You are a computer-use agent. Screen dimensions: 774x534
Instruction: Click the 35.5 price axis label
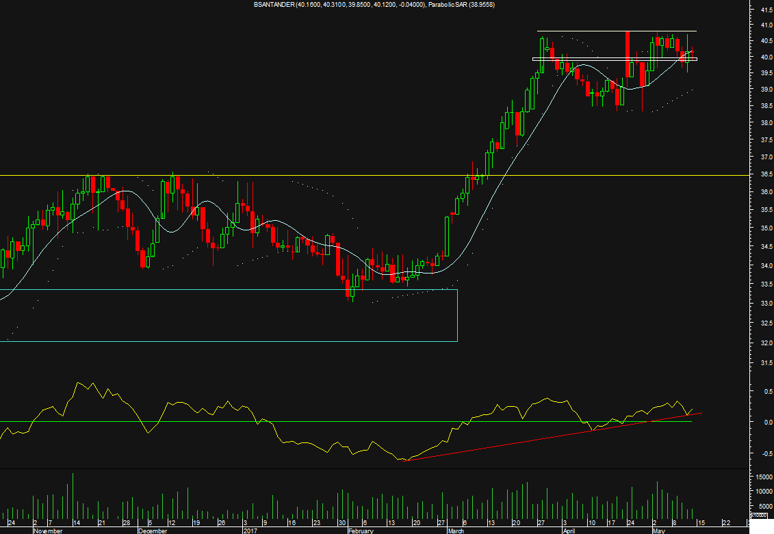[766, 210]
